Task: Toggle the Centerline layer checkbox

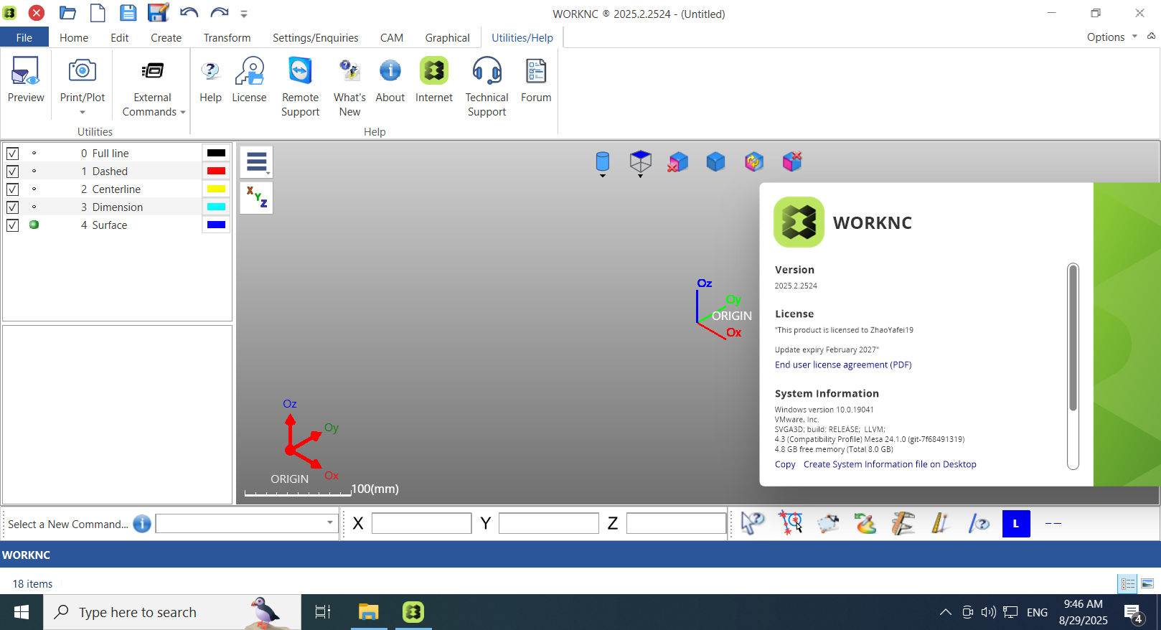Action: point(12,189)
